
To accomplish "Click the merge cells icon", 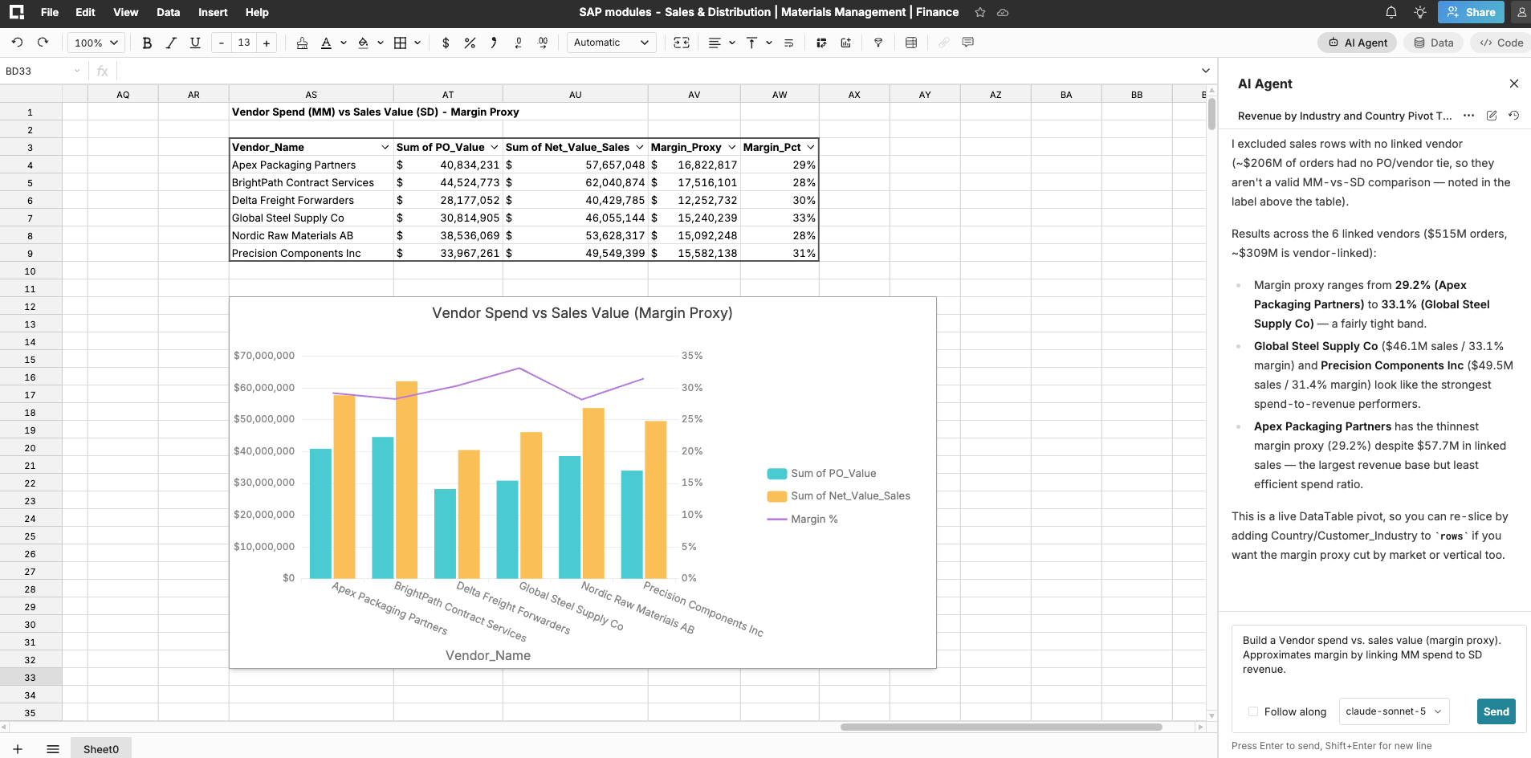I will coord(682,43).
